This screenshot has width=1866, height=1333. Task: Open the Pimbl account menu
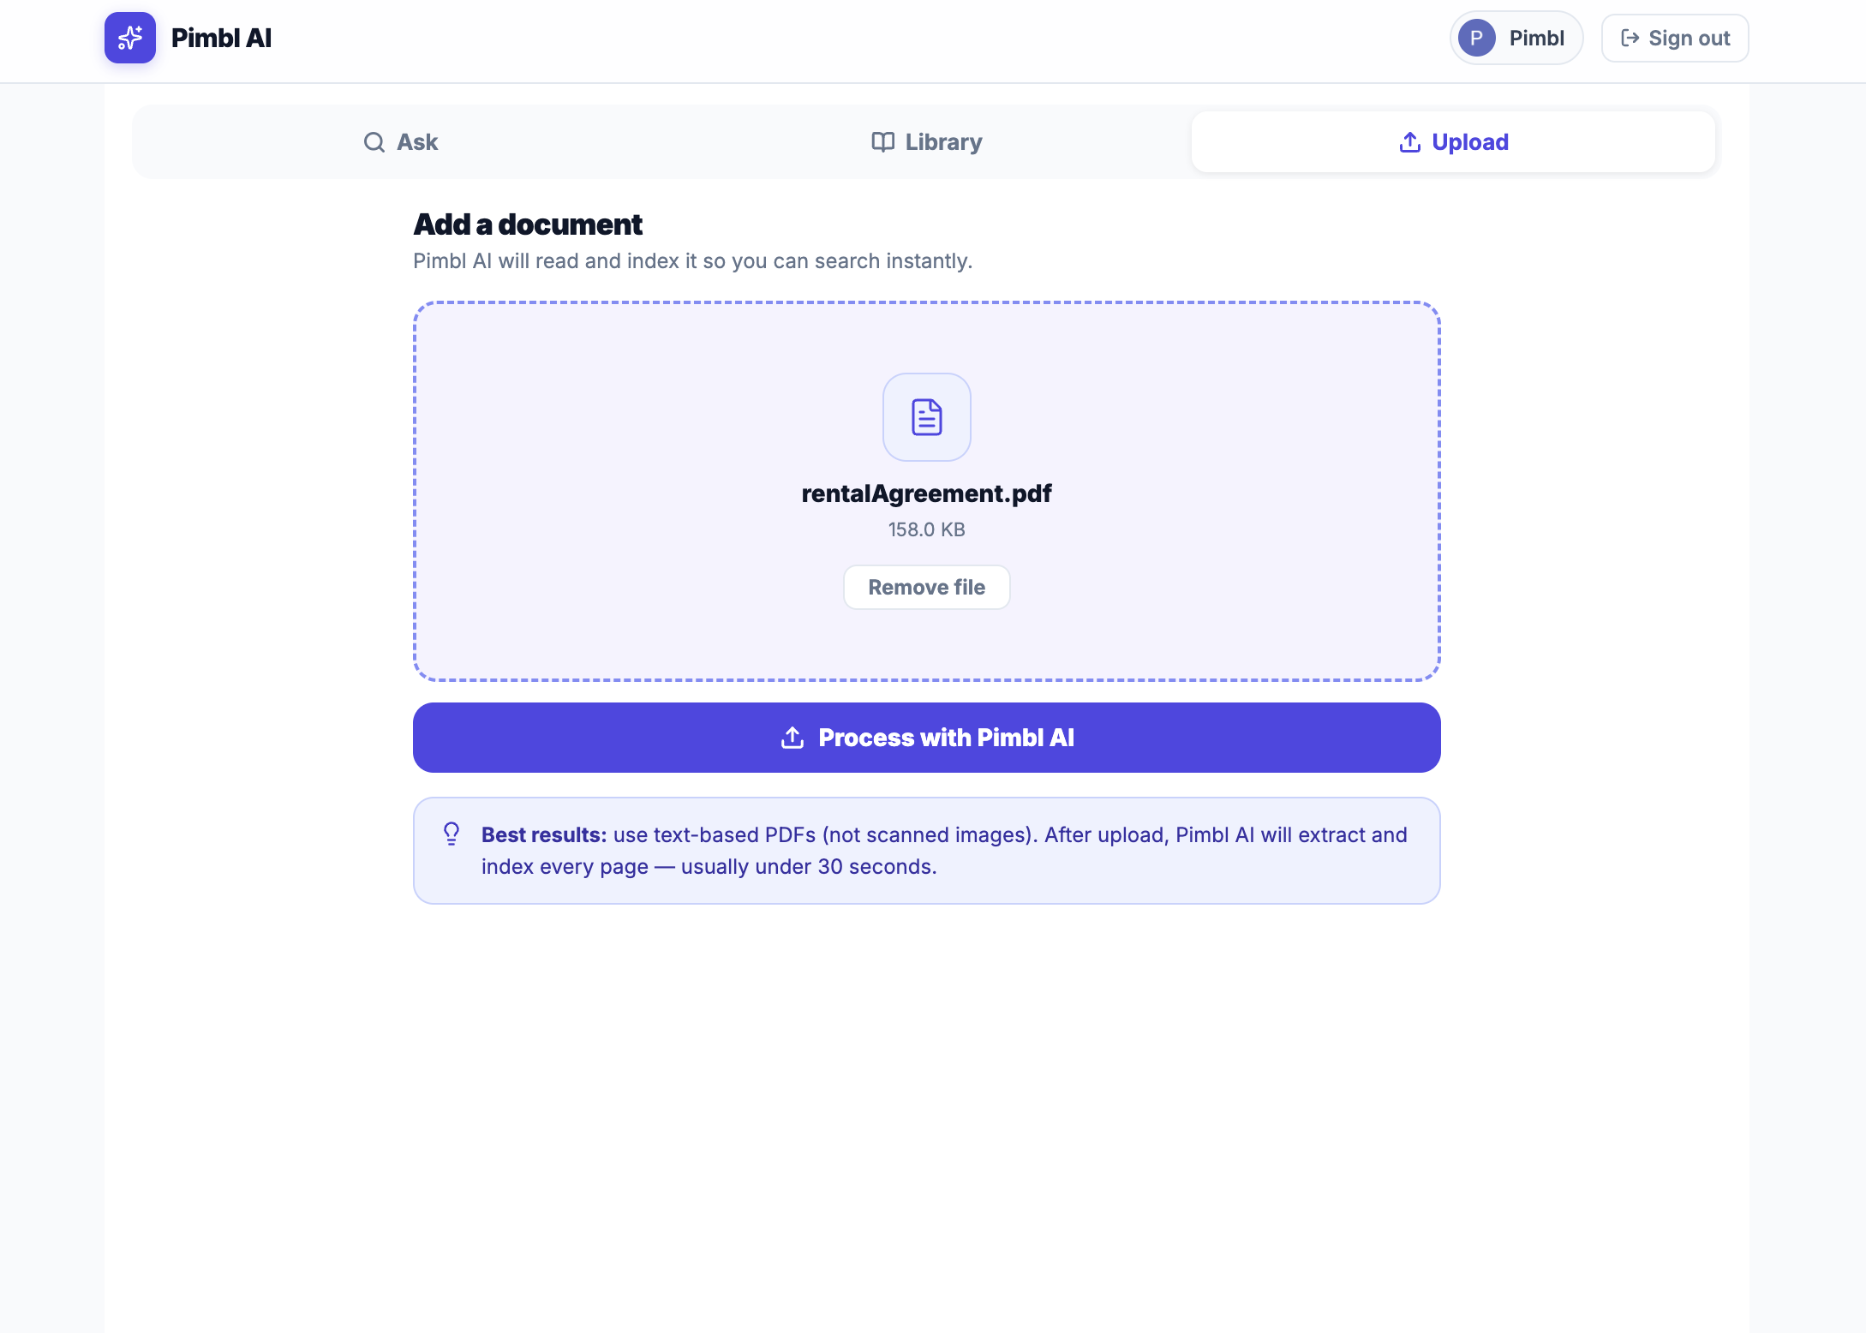(x=1516, y=38)
